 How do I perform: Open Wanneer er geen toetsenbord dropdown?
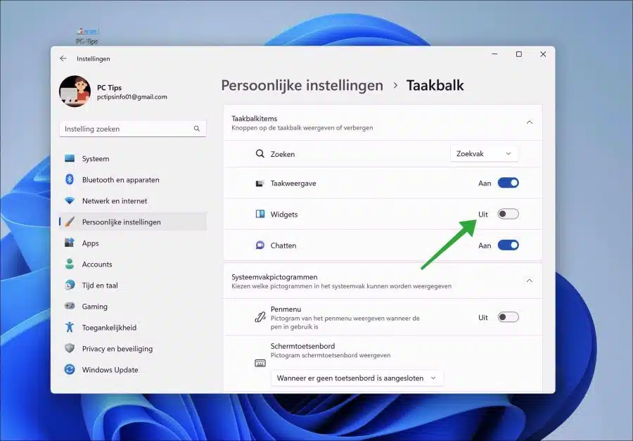pyautogui.click(x=357, y=378)
